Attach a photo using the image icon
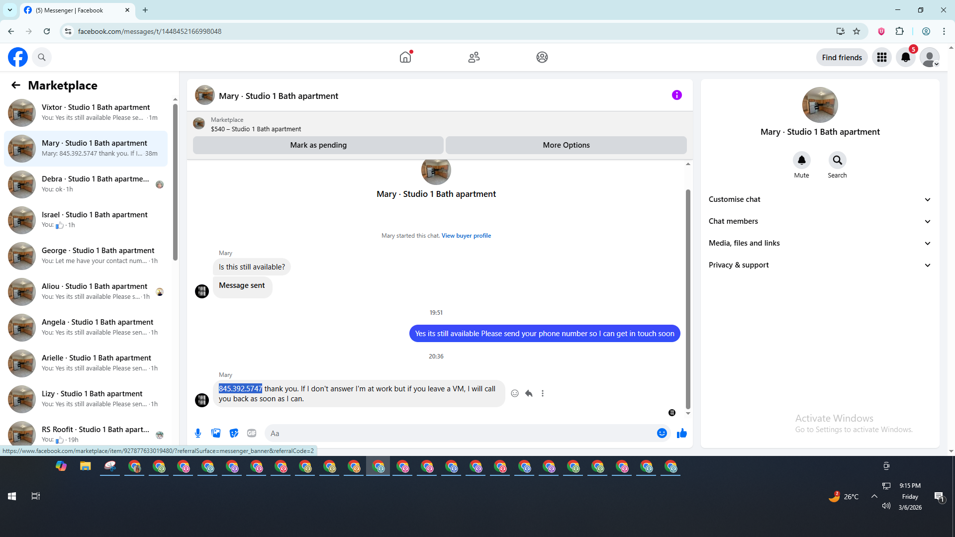The width and height of the screenshot is (955, 537). coord(216,433)
